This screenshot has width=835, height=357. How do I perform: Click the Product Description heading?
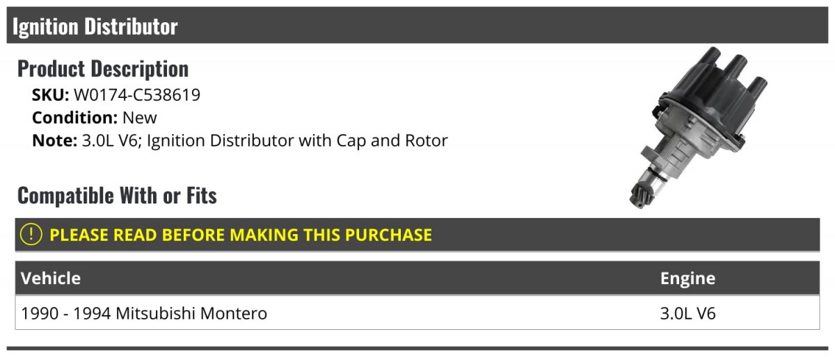click(x=103, y=69)
